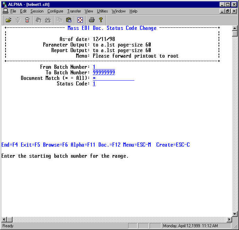239x230 pixels.
Task: Click the telephone dial toolbar icon
Action: pos(47,20)
